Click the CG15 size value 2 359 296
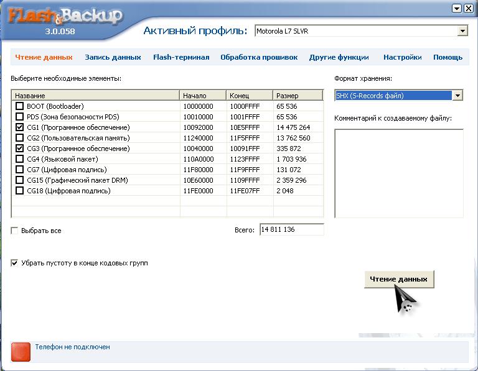 pos(291,180)
